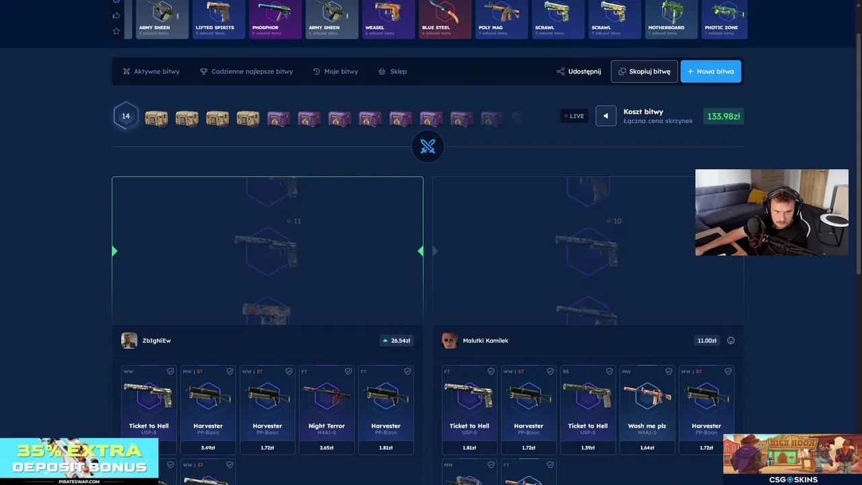Open the Poly Mag drop in the feed

click(502, 19)
